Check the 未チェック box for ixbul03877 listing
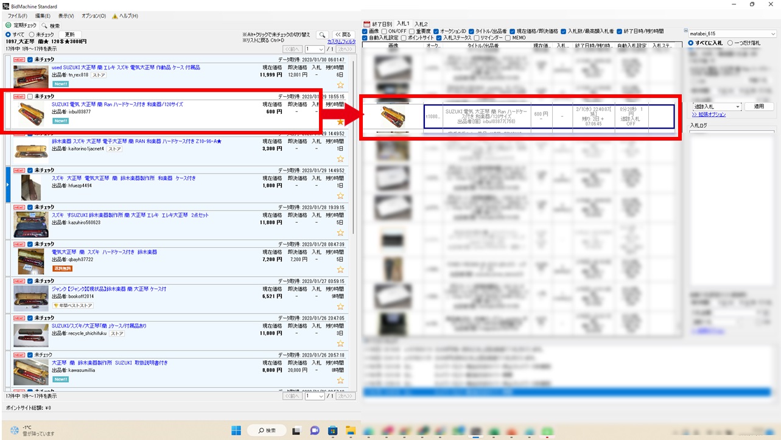The height and width of the screenshot is (440, 781). click(x=30, y=97)
